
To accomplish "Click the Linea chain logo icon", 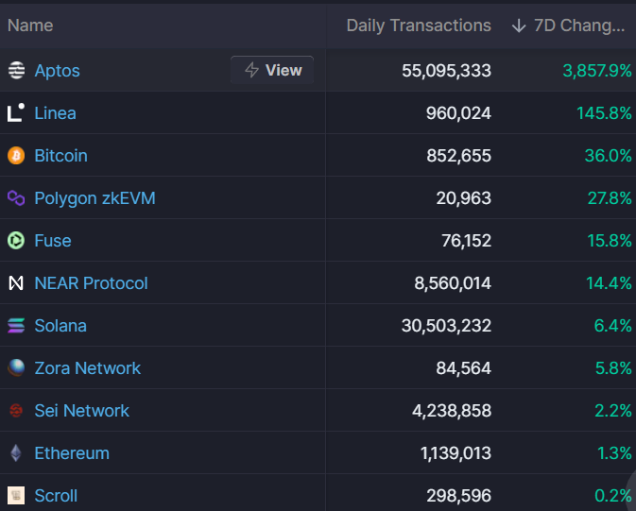I will click(x=16, y=112).
